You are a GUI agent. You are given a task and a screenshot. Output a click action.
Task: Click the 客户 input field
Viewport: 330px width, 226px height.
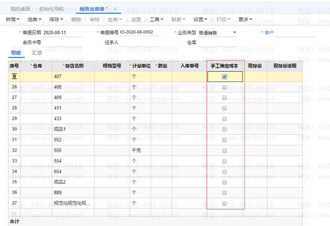[x=295, y=32]
